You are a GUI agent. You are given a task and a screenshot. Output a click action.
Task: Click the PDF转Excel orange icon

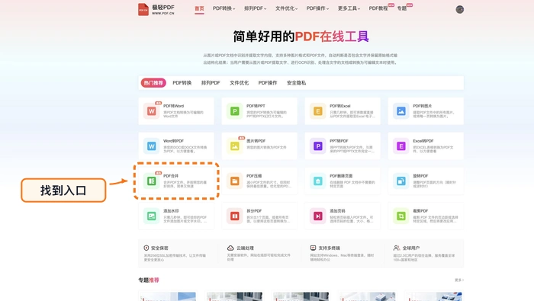[x=318, y=111]
